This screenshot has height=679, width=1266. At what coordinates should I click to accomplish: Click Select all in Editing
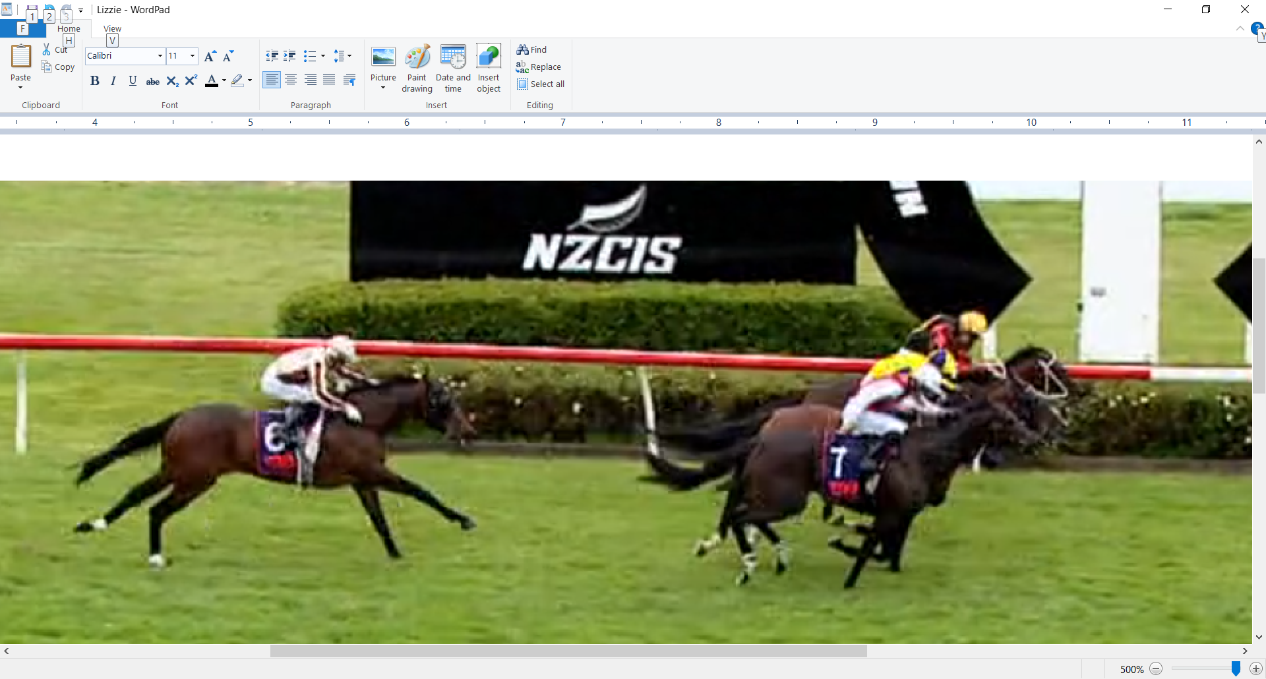pos(541,84)
